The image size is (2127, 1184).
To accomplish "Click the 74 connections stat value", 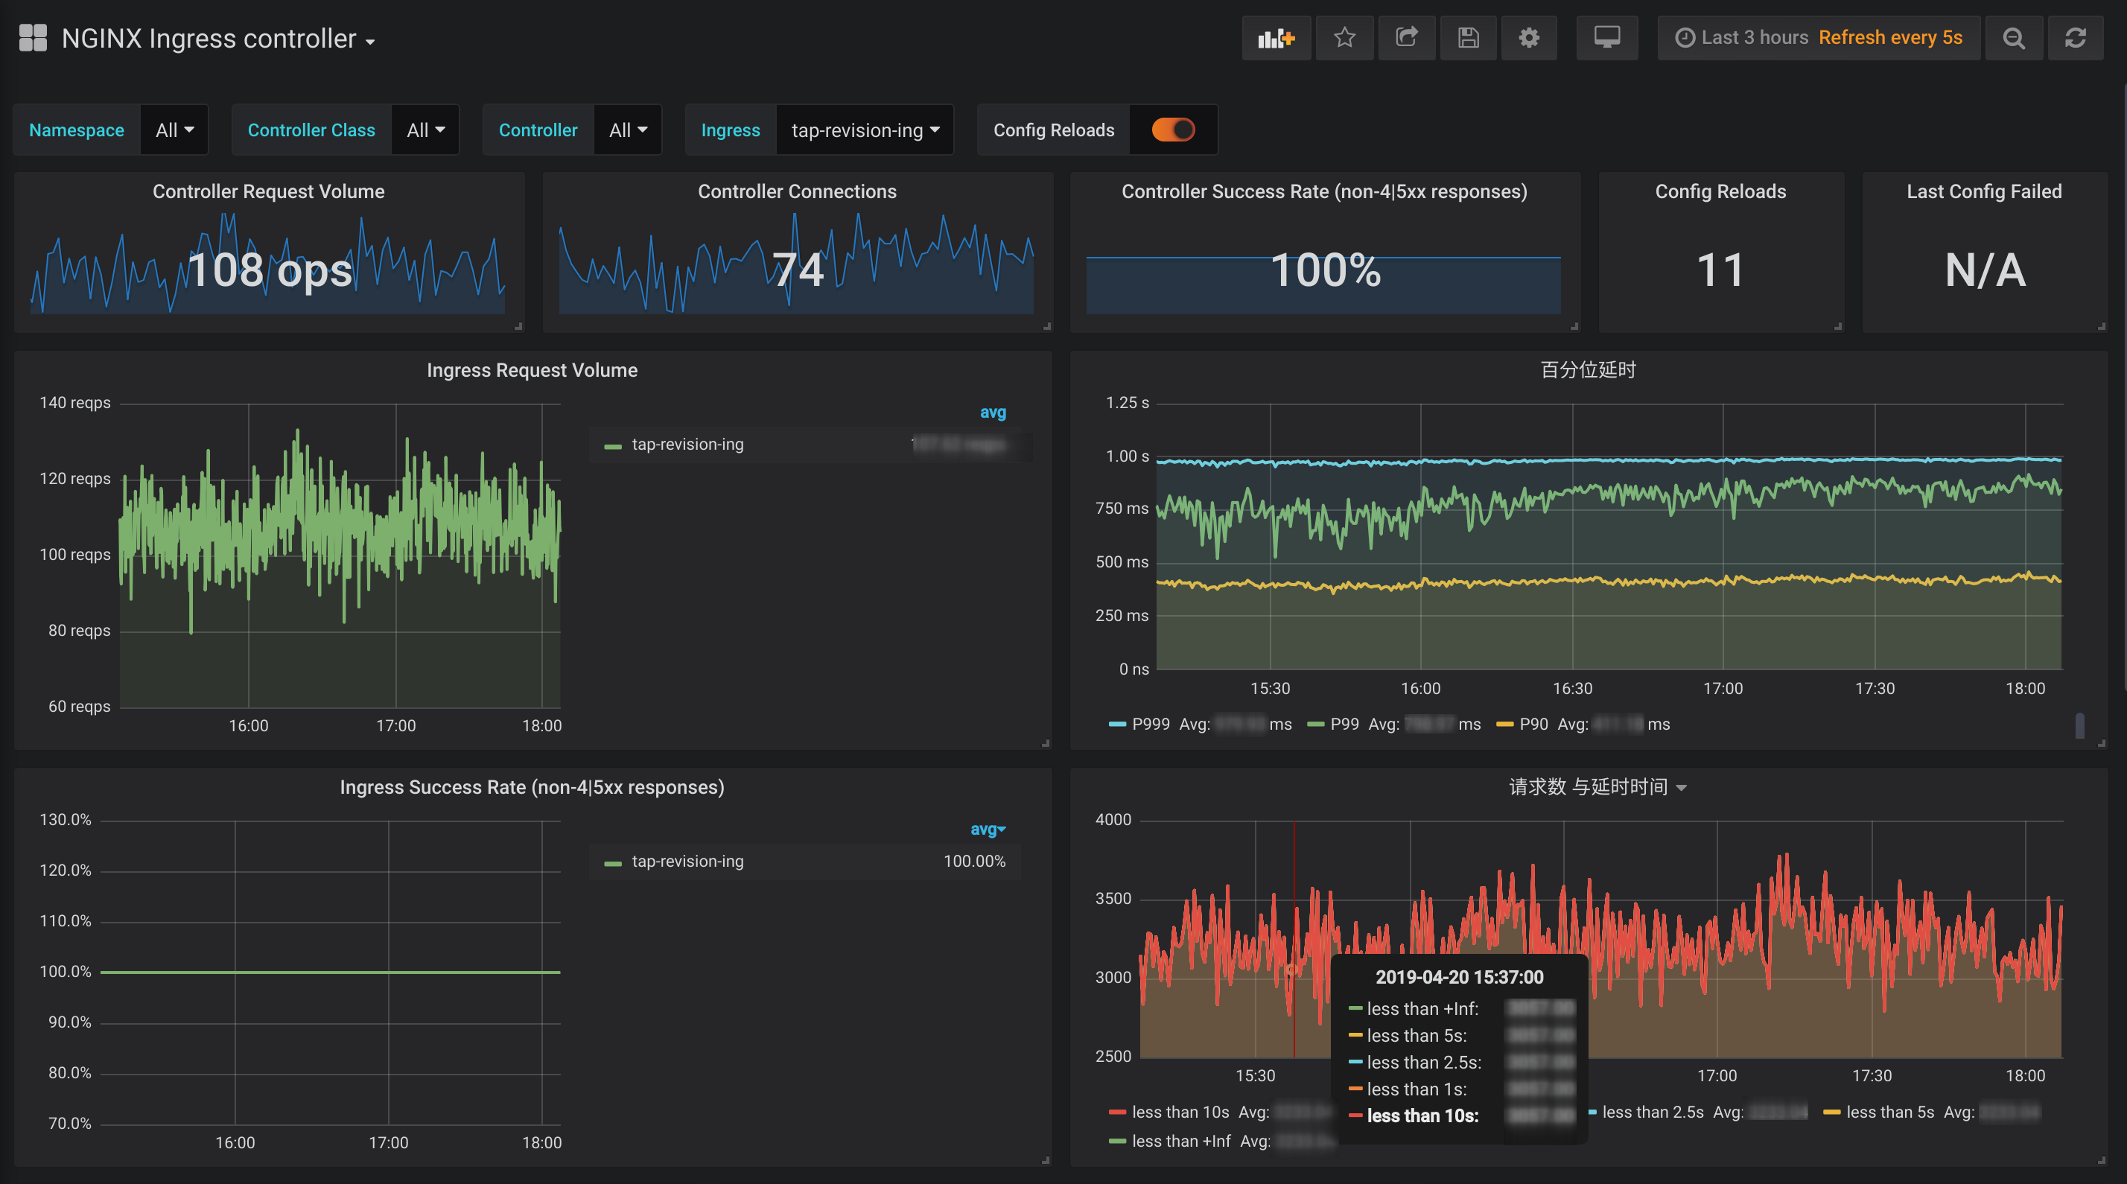I will [x=798, y=270].
